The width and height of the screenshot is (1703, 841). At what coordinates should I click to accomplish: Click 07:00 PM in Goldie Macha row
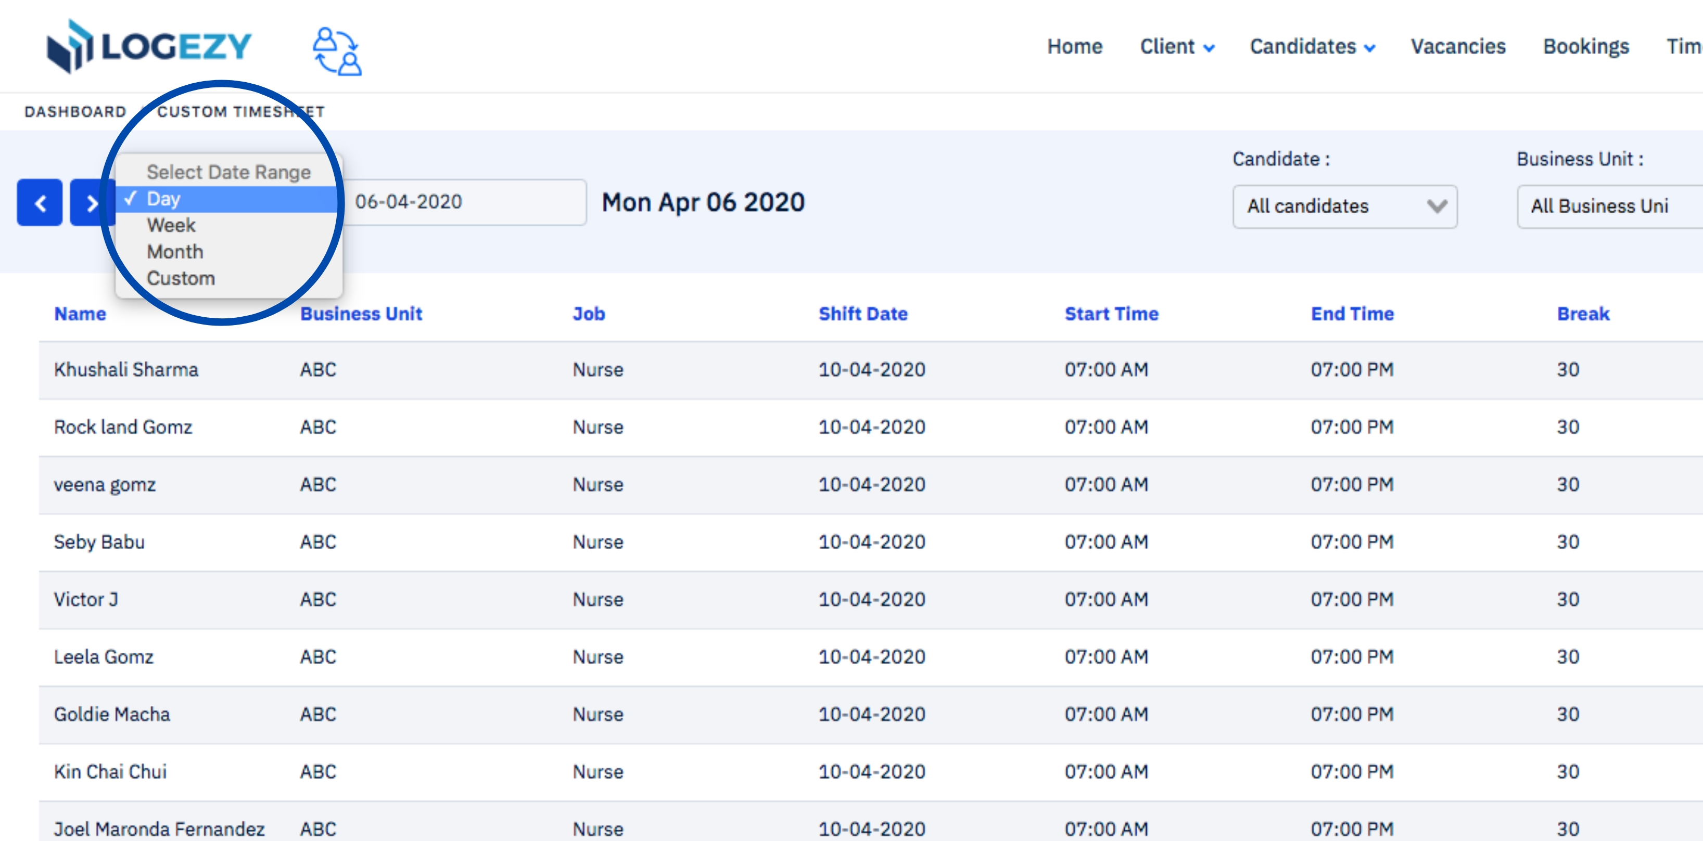[x=1352, y=714]
